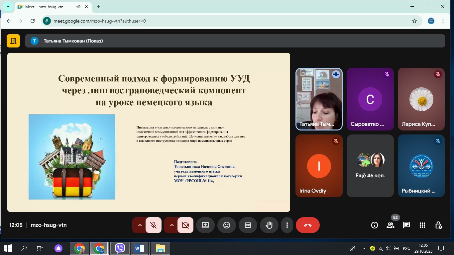Expand audio settings arrow beside microphone
Screen dimensions: 454x255
pos(140,225)
